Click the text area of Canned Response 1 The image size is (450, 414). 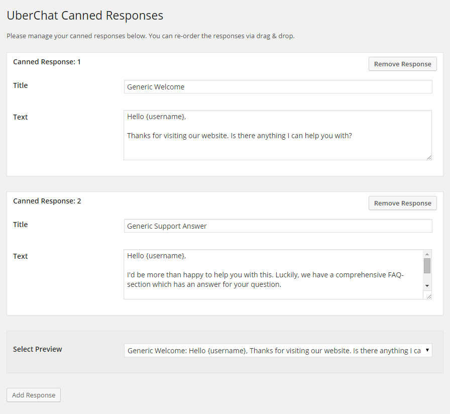278,135
